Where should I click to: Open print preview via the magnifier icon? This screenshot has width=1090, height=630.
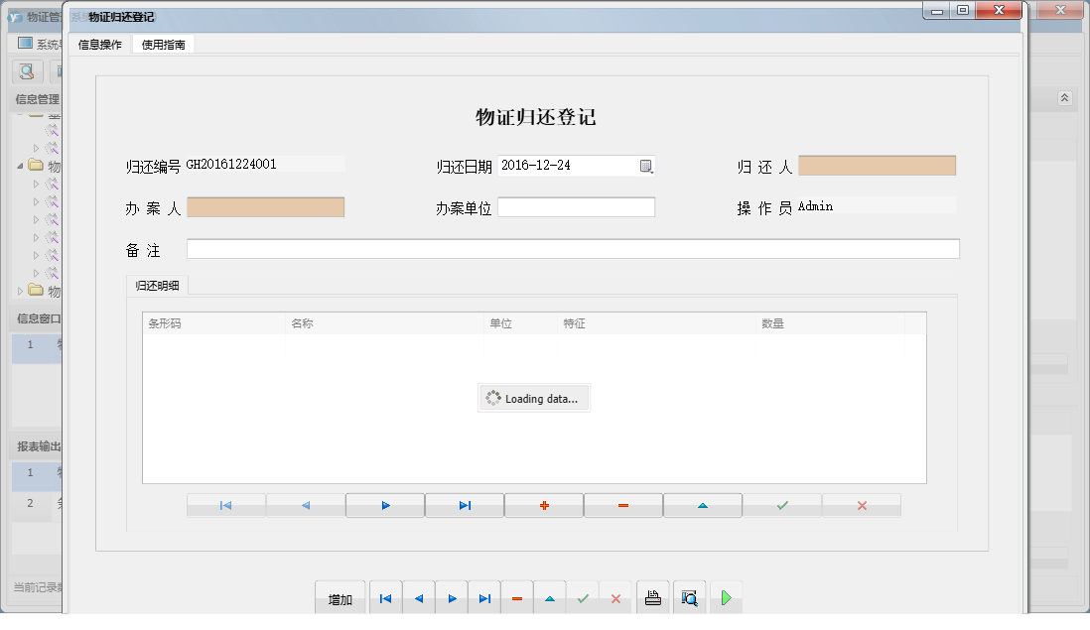tap(689, 596)
